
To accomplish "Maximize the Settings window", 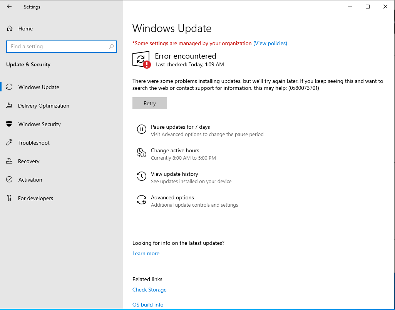I will pos(368,7).
